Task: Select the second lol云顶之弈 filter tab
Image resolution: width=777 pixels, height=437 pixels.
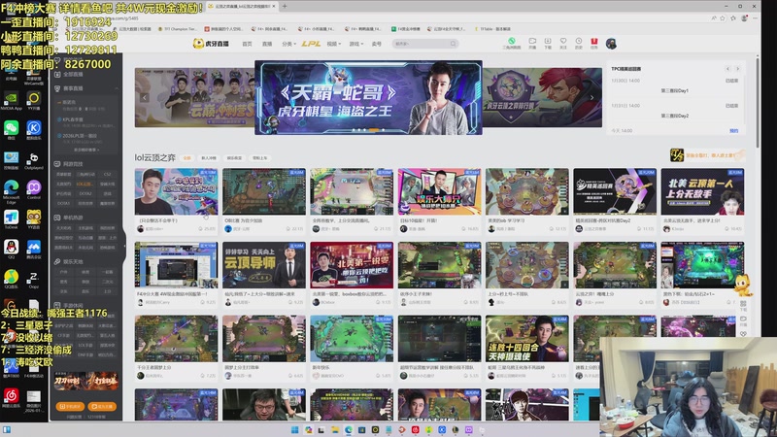Action: click(209, 158)
